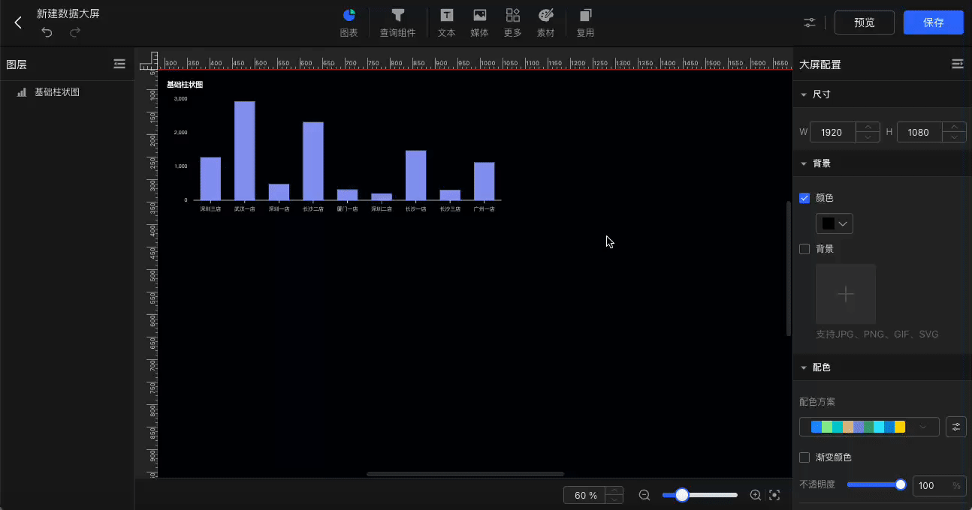
Task: Disable the 颜色 background color checkbox
Action: point(804,198)
